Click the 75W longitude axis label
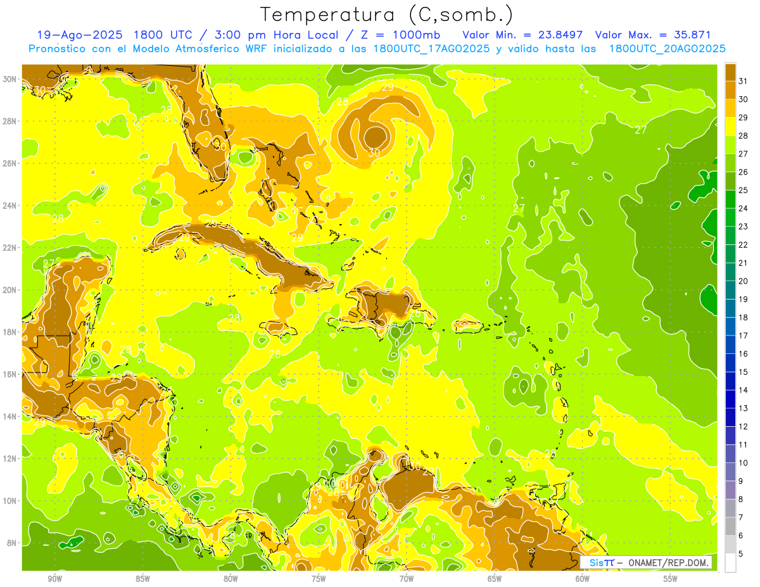Screen dimensions: 760x587 (319, 579)
